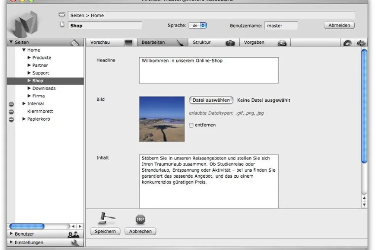Click the vertical content scrollbar thumb
The width and height of the screenshot is (376, 250).
click(364, 106)
